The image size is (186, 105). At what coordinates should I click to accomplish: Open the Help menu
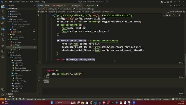(44, 2)
